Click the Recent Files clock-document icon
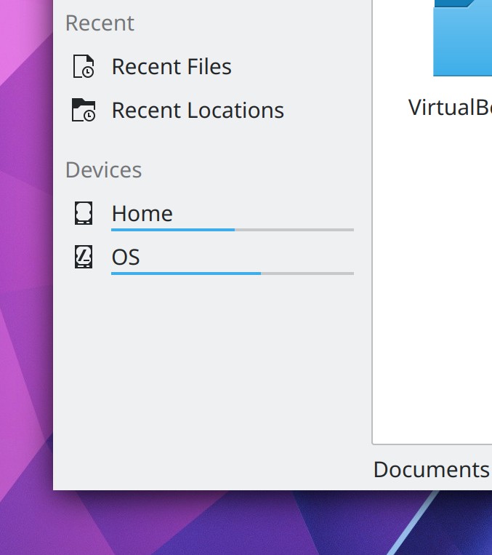 pos(84,67)
